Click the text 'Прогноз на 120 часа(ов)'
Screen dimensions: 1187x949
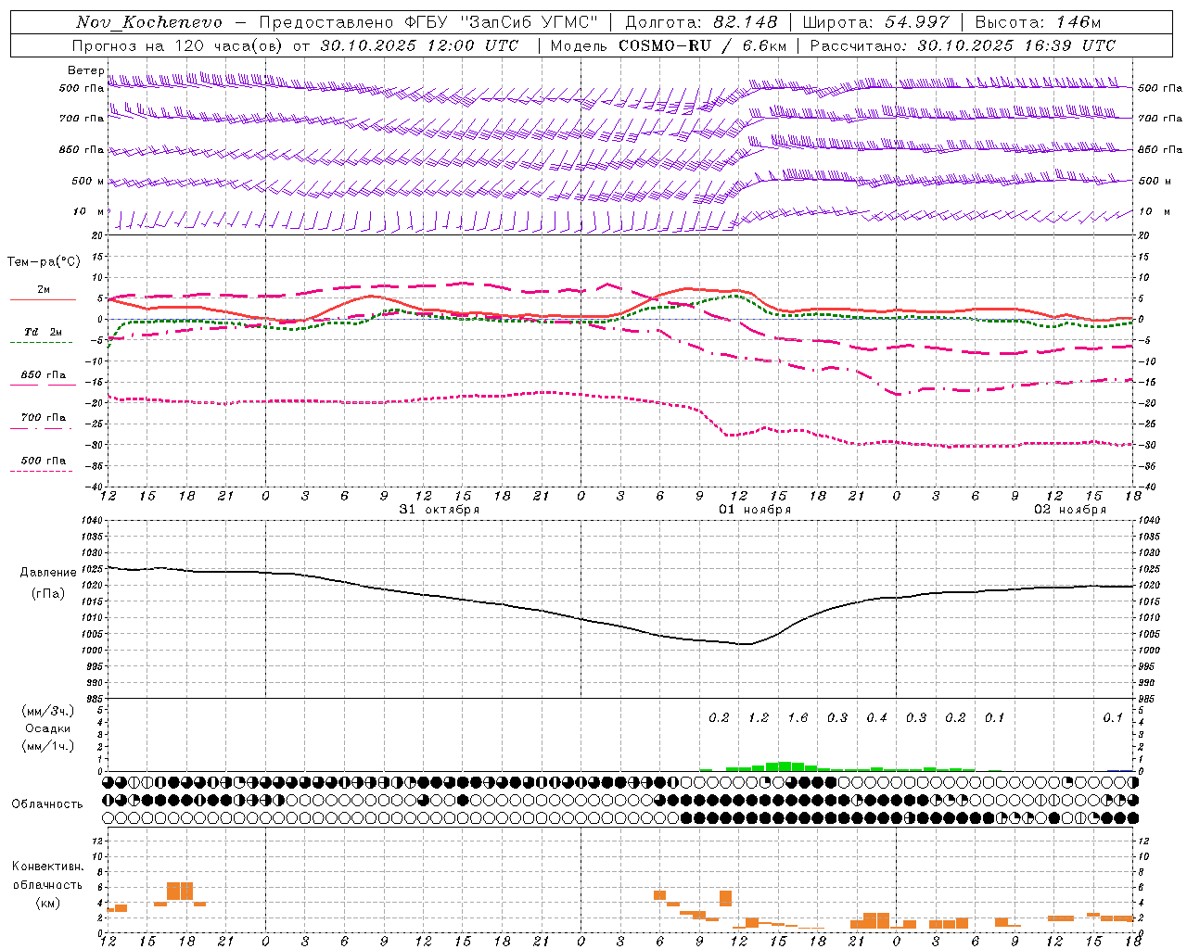coord(177,45)
